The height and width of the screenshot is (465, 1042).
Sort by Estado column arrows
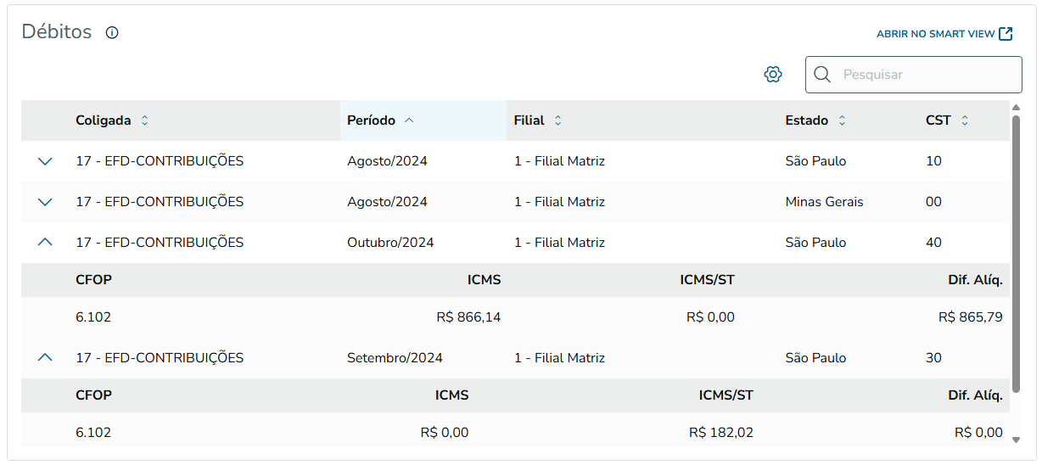(x=842, y=120)
